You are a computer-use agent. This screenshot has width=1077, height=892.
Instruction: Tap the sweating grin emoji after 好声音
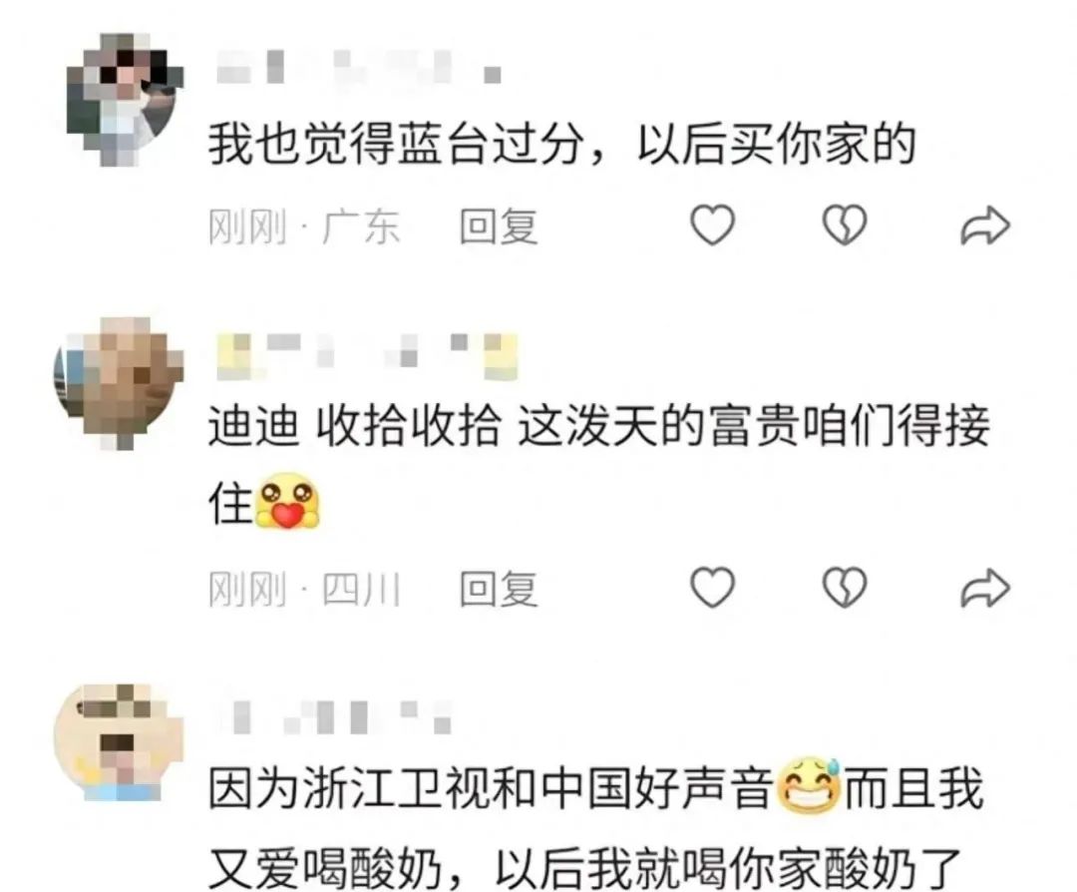click(809, 785)
